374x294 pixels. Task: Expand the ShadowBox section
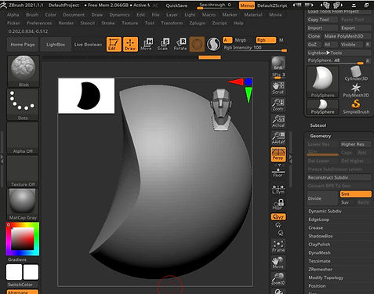pos(321,236)
